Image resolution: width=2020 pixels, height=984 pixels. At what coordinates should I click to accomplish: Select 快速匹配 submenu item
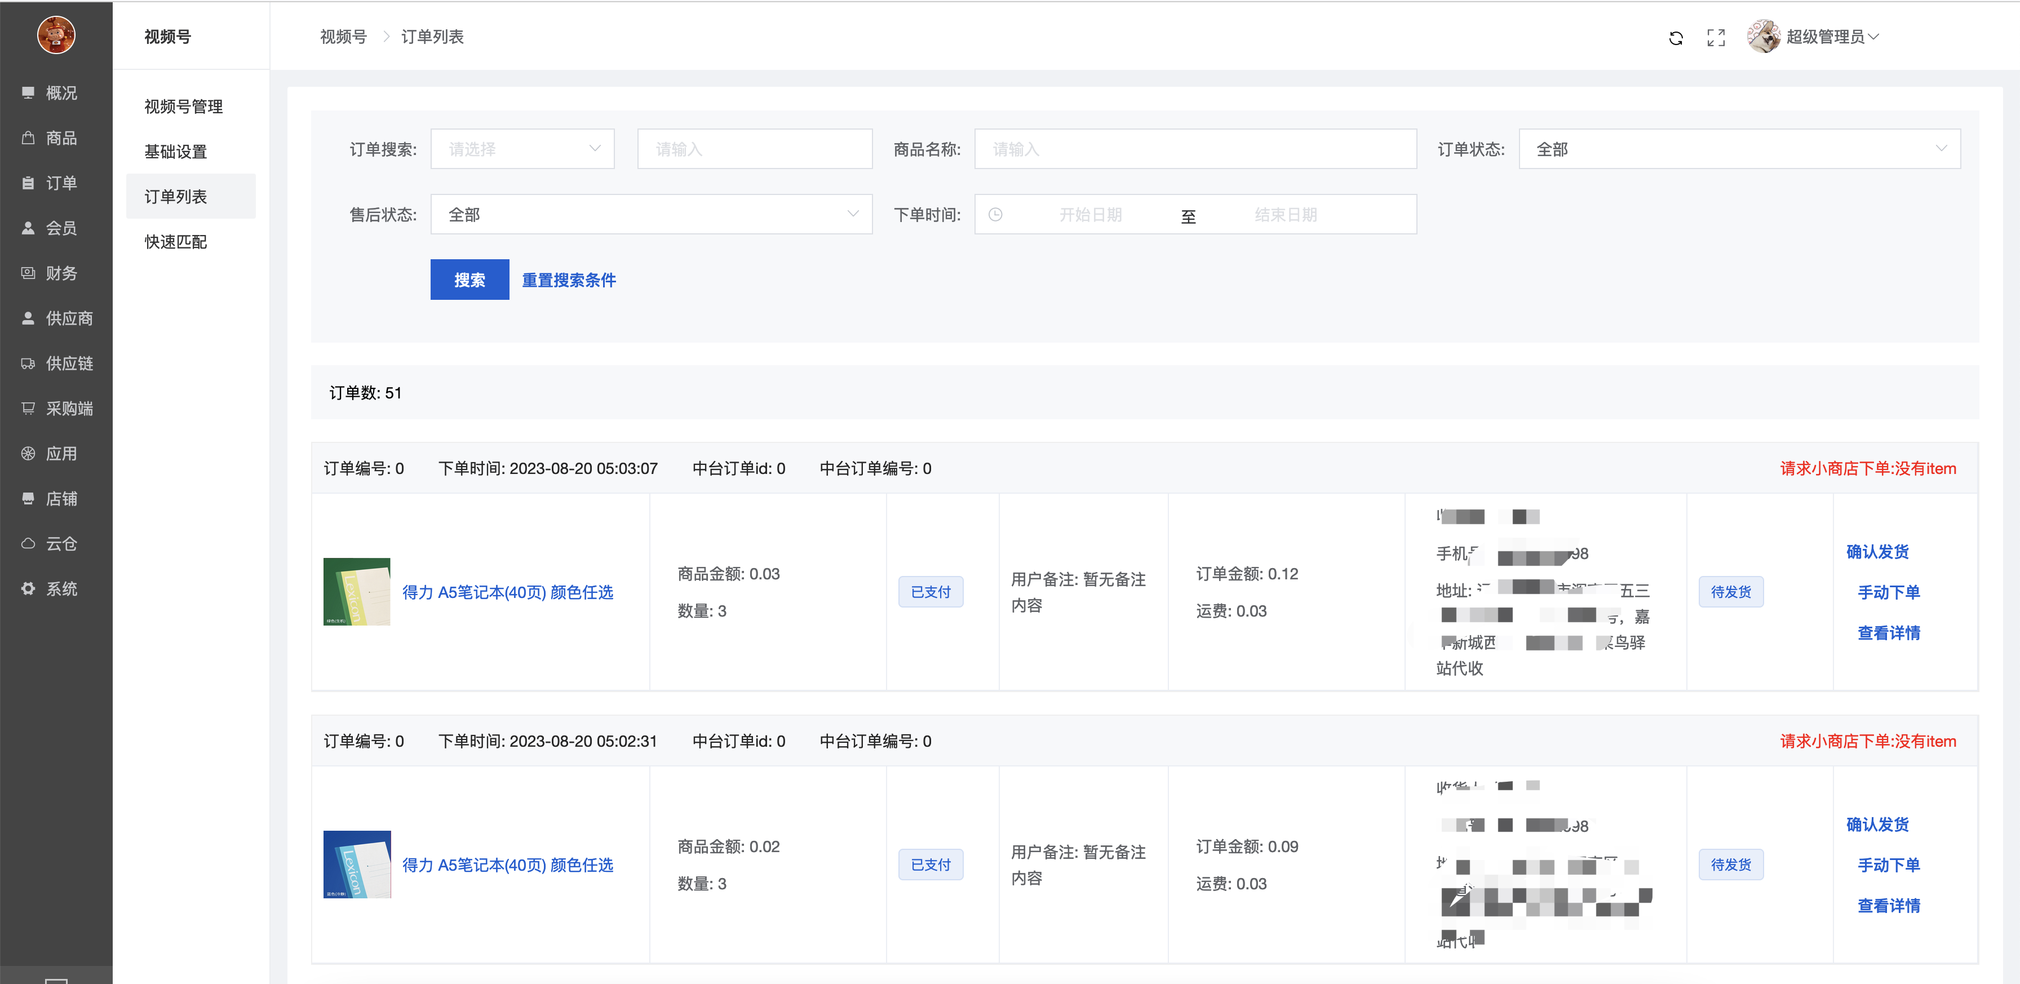click(x=176, y=242)
